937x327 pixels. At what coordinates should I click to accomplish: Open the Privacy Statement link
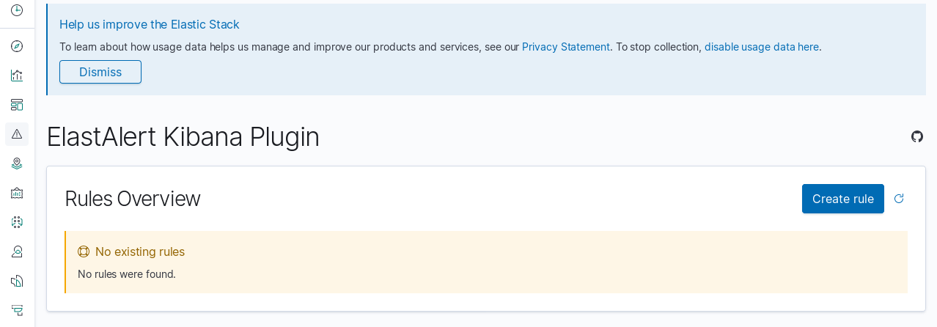coord(566,47)
